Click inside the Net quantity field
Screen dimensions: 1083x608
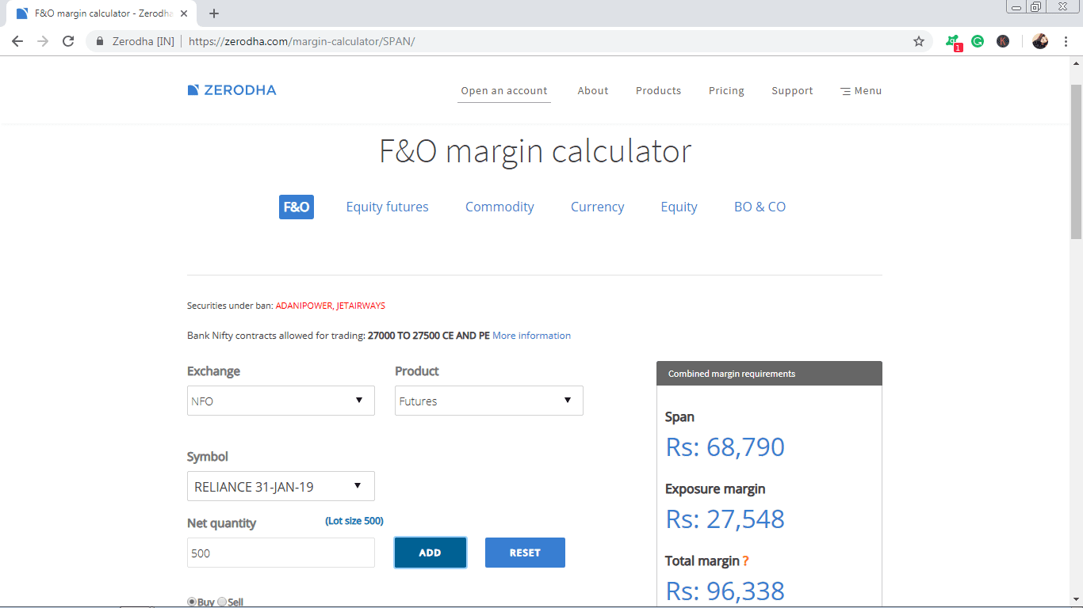tap(280, 552)
